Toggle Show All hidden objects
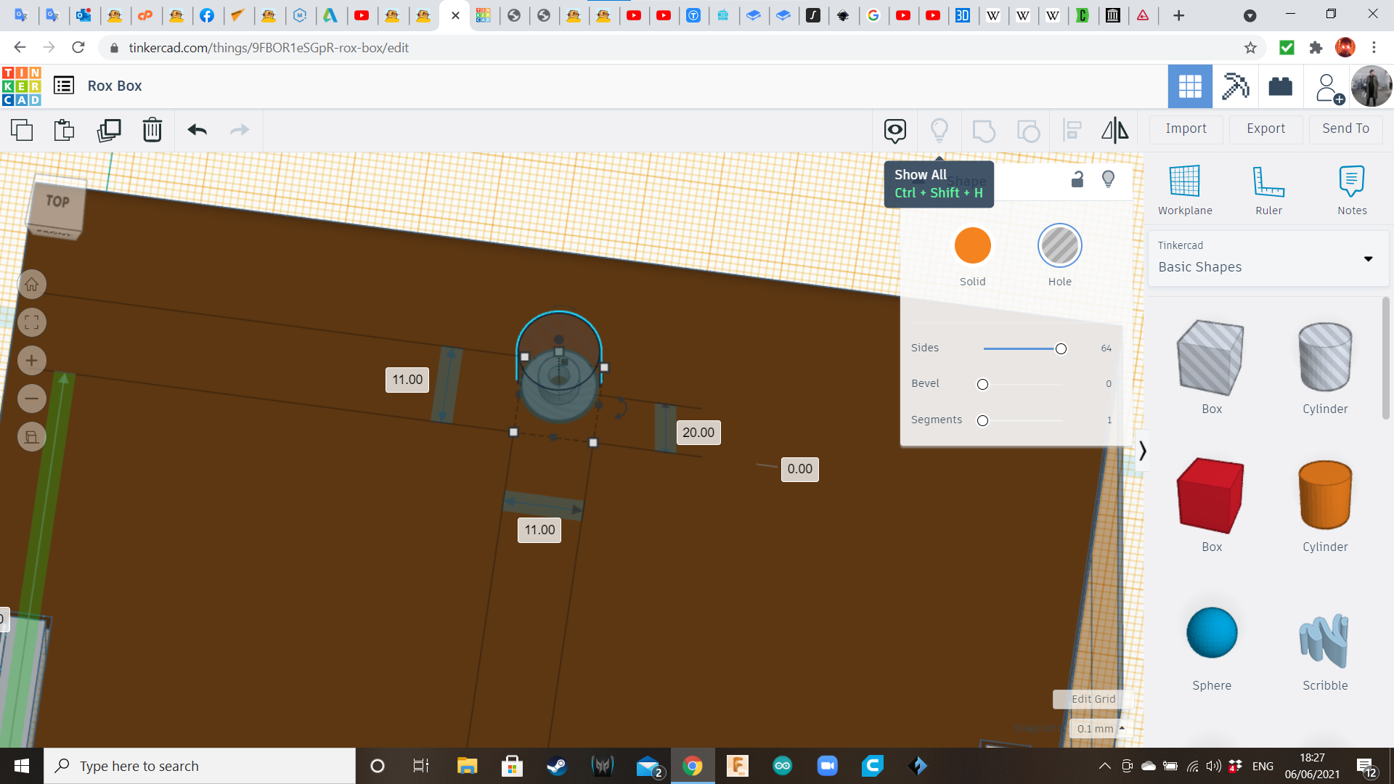The width and height of the screenshot is (1394, 784). pyautogui.click(x=939, y=131)
